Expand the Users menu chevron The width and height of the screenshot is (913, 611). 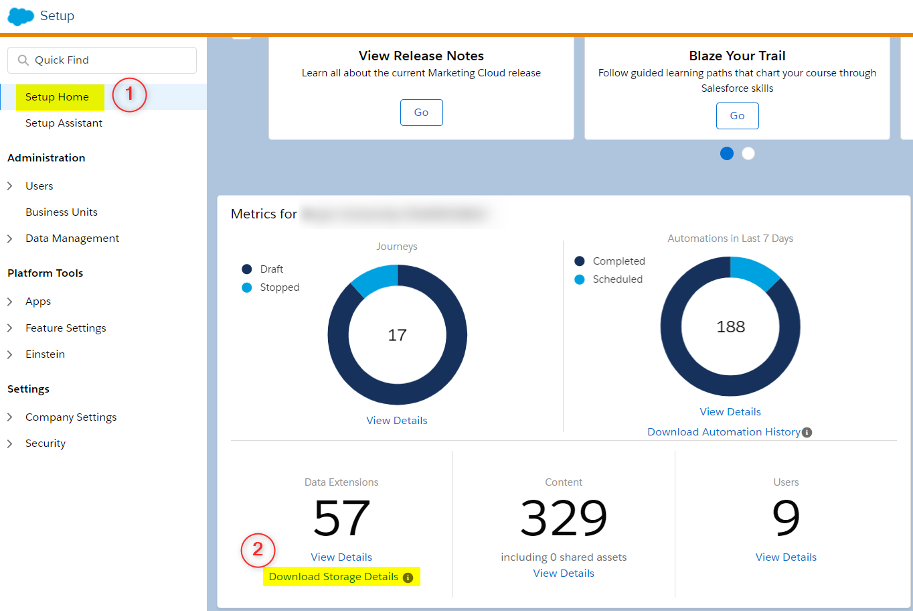[10, 186]
